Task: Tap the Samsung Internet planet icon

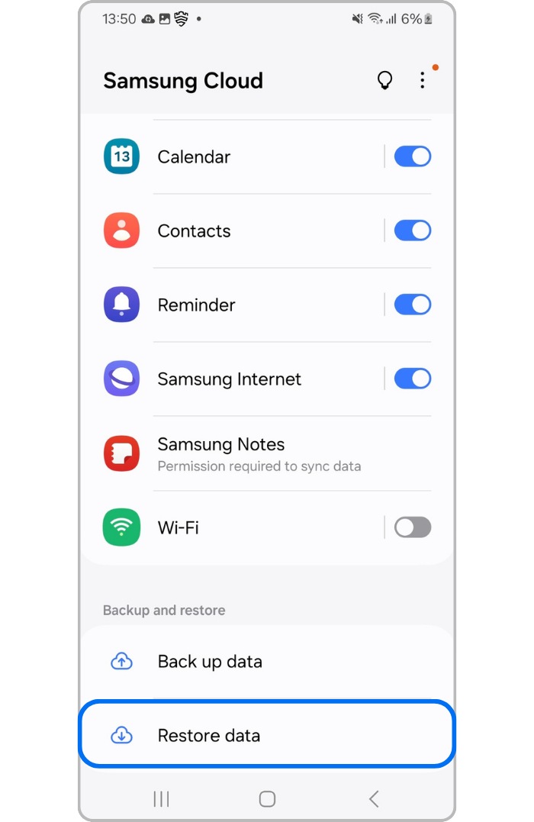Action: (x=121, y=379)
